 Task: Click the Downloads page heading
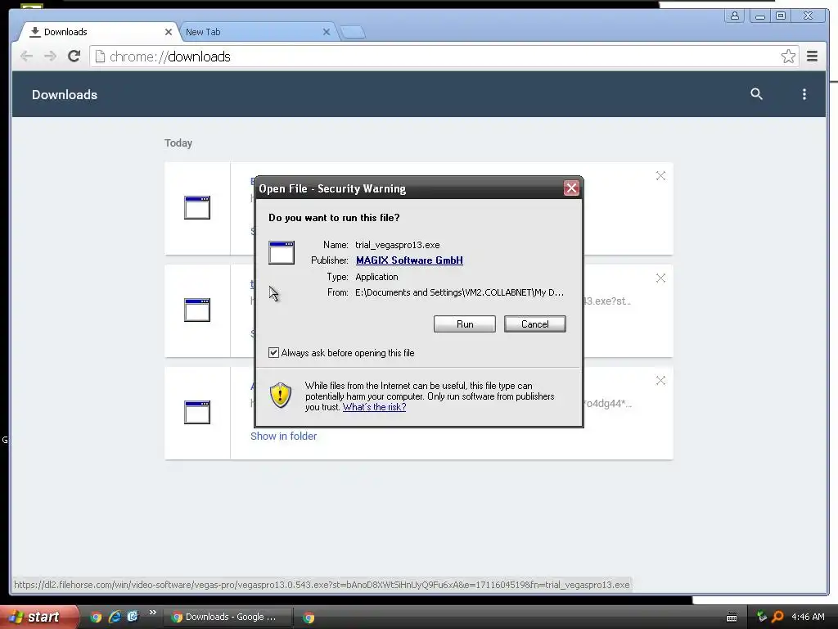[65, 95]
